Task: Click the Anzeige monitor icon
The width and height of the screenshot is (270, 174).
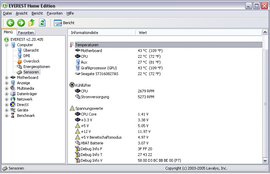Action: [13, 83]
